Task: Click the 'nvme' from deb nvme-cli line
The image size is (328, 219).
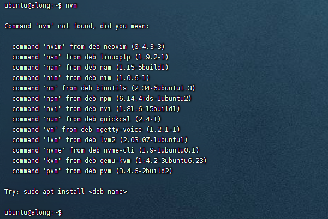Action: click(x=106, y=150)
